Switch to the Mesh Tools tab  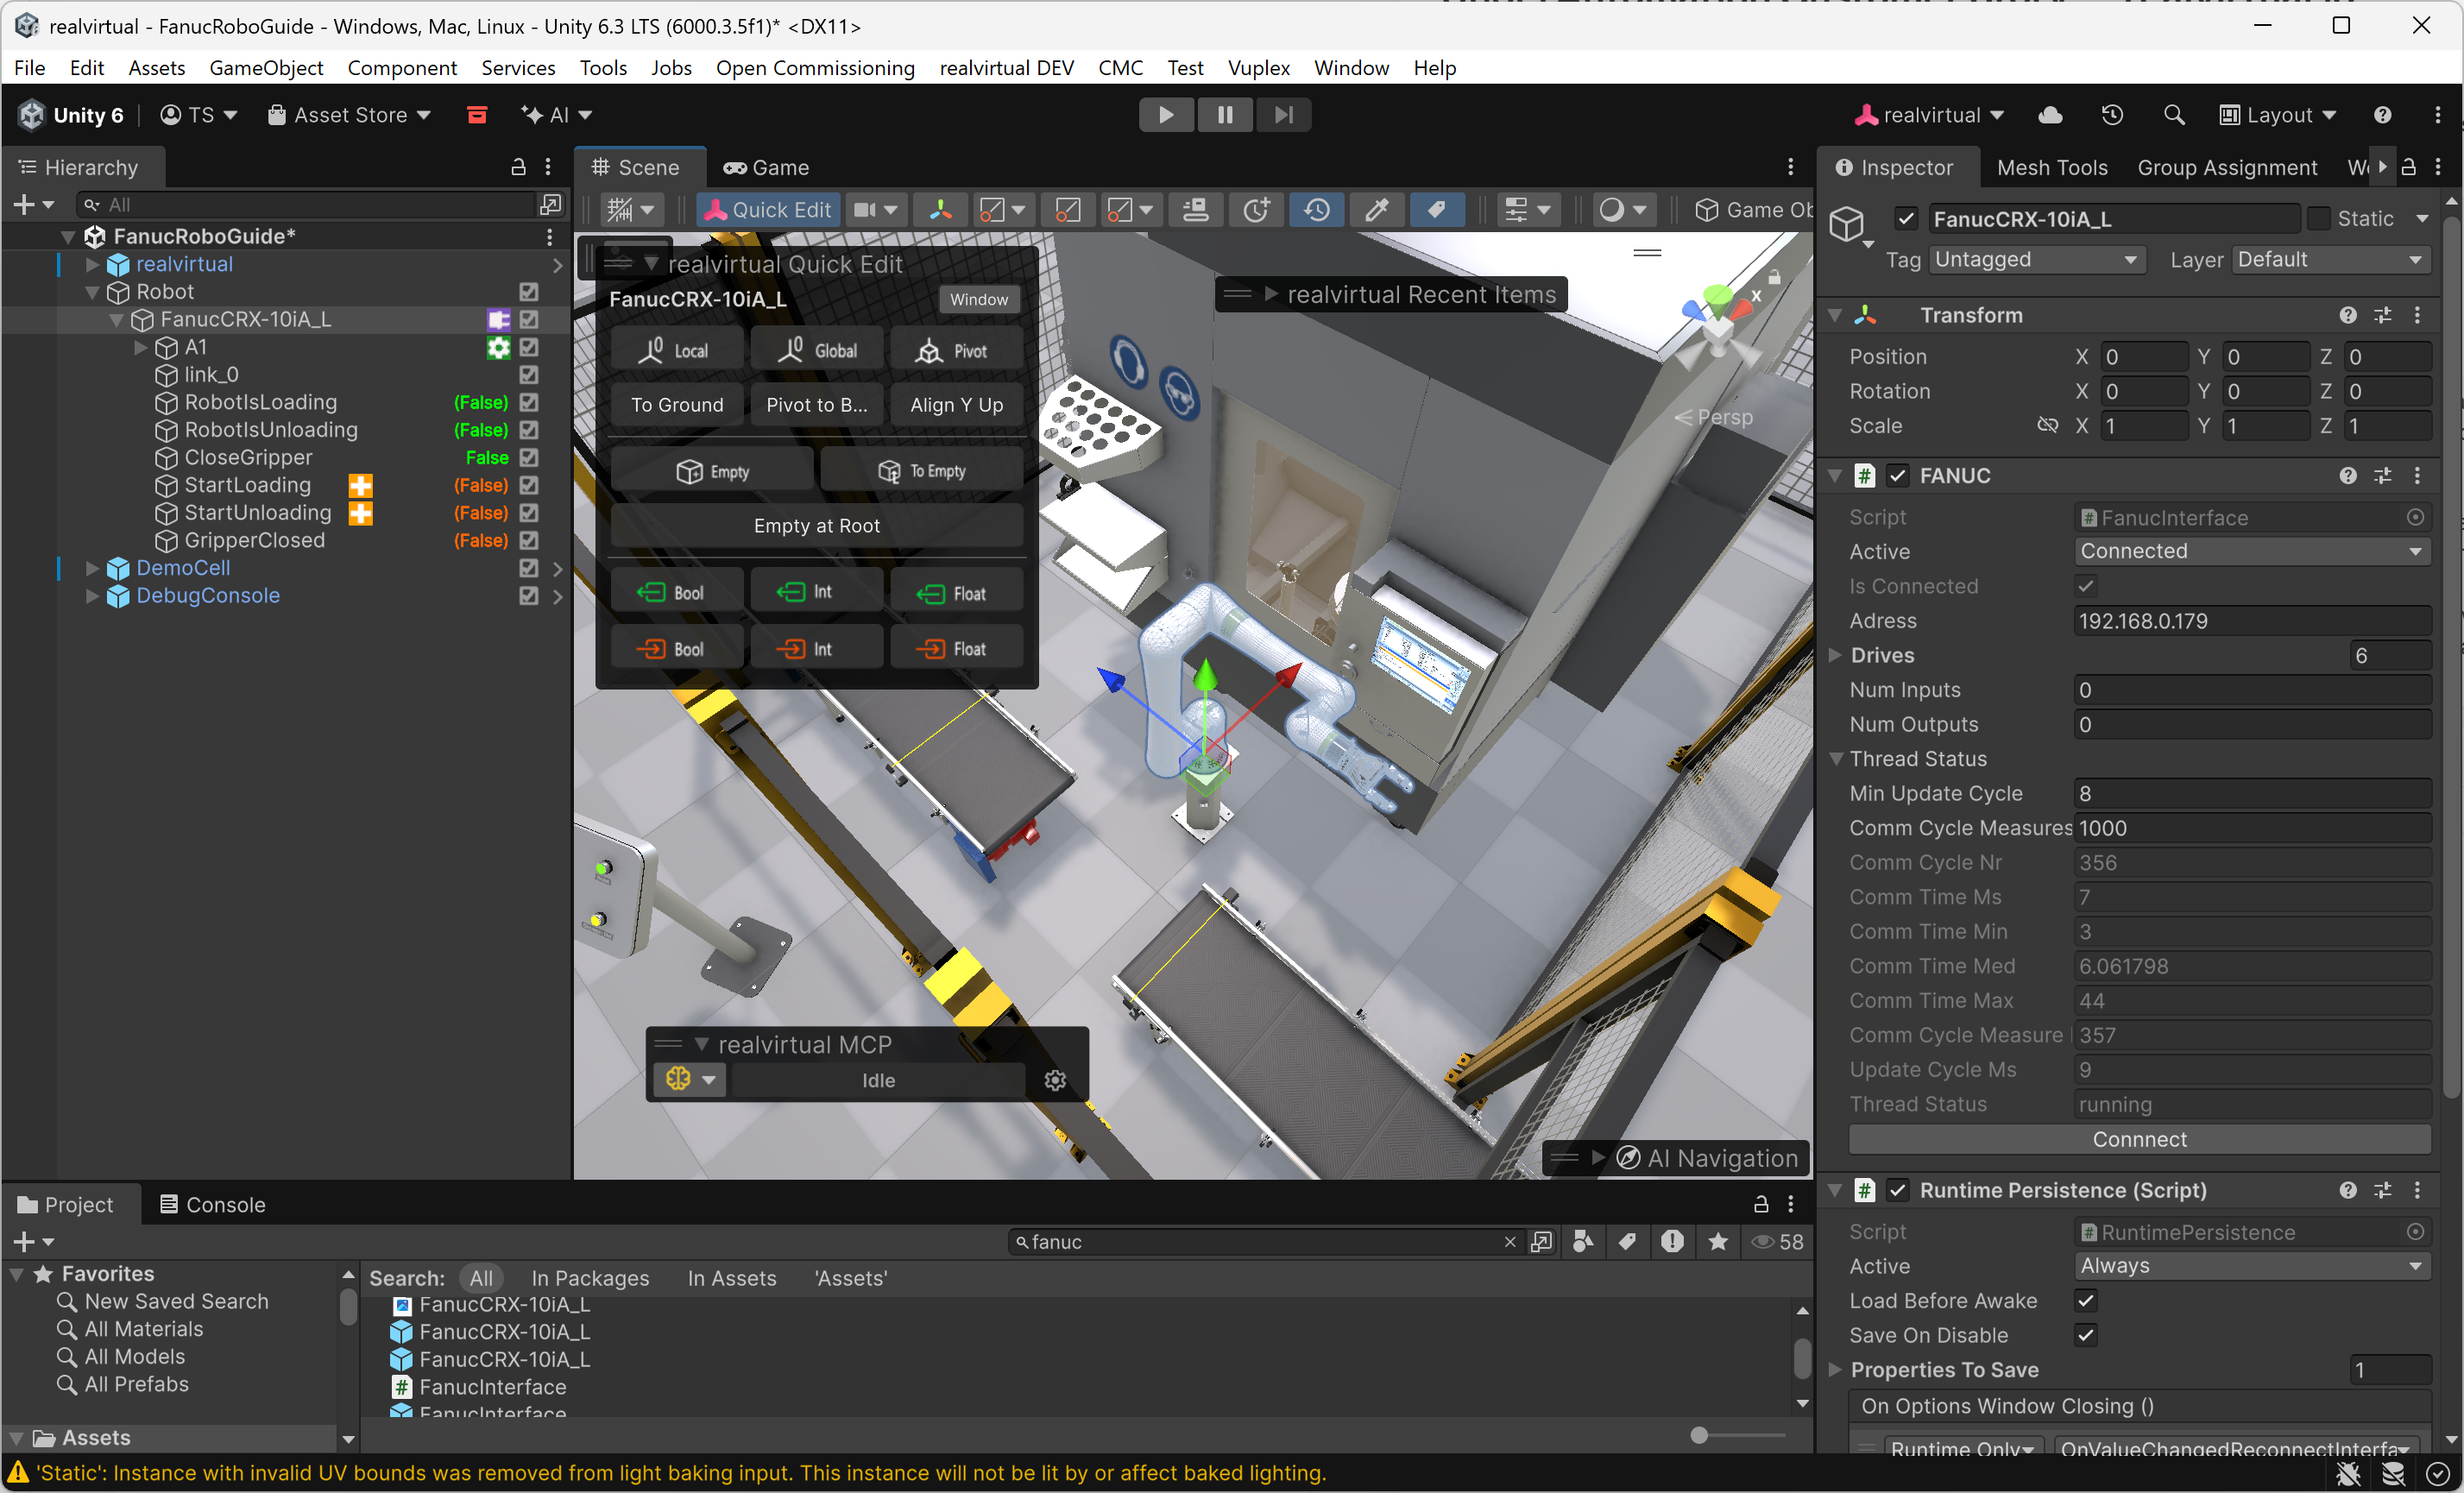click(2051, 167)
